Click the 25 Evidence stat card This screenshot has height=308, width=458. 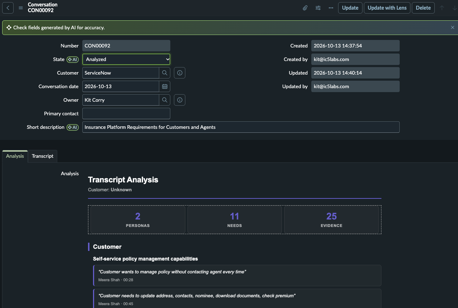331,220
